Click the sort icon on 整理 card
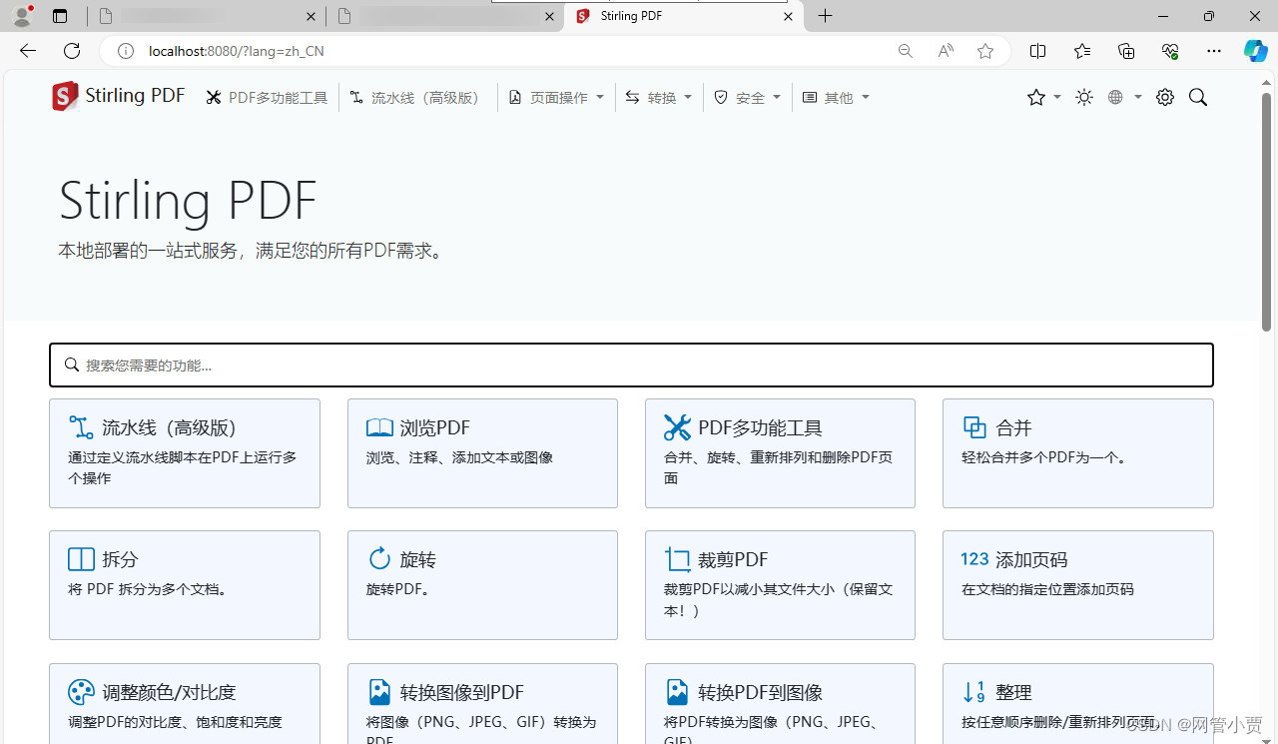Image resolution: width=1278 pixels, height=744 pixels. click(x=974, y=692)
